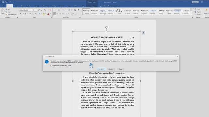Open the font size dropdown
209x117 pixels.
36,10
